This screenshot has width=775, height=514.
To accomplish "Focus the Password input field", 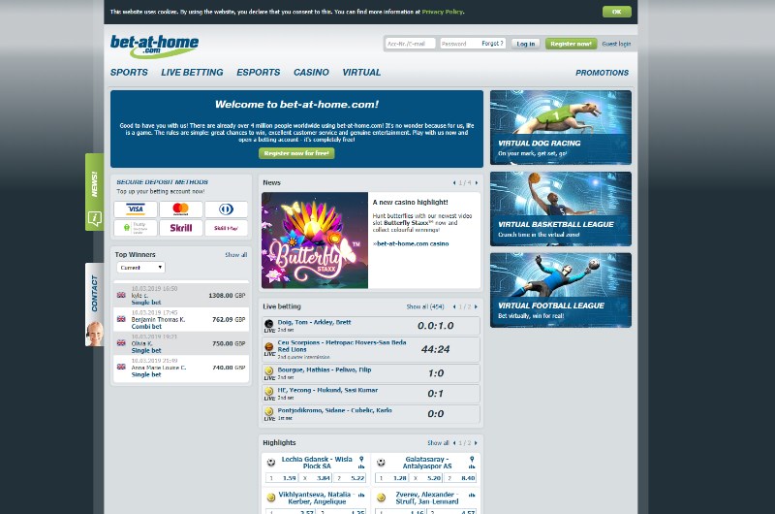I will 459,44.
